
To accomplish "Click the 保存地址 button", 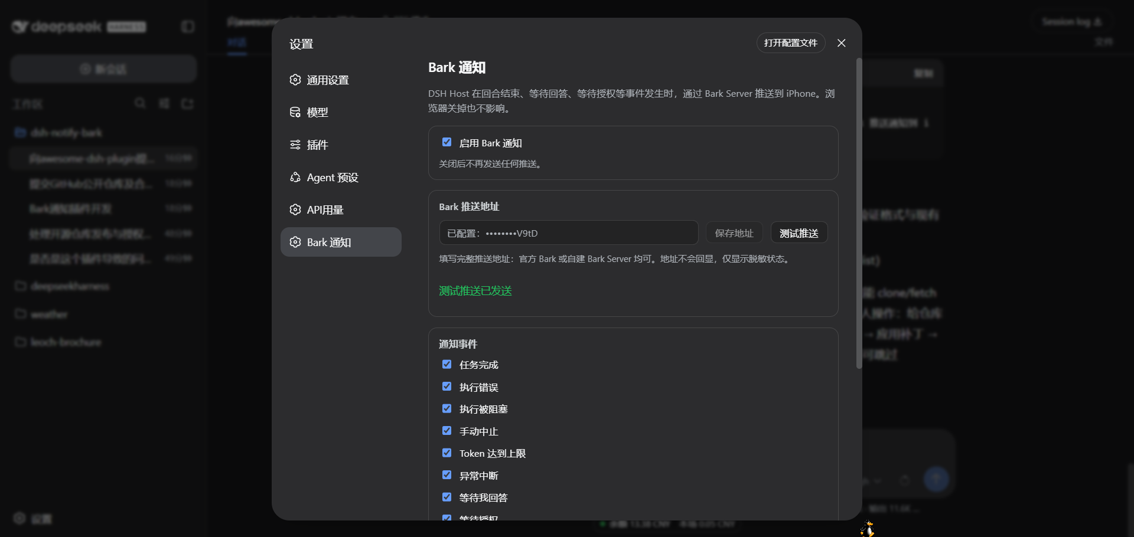I will tap(734, 233).
